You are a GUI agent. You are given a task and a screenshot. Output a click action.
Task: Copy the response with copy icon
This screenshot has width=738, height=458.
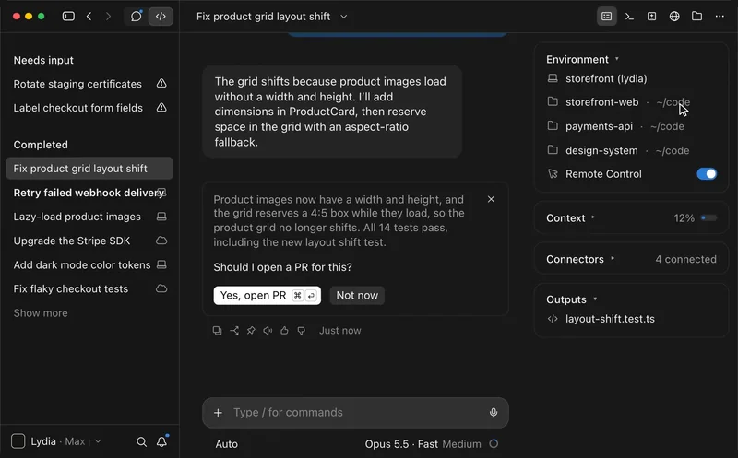[217, 331]
